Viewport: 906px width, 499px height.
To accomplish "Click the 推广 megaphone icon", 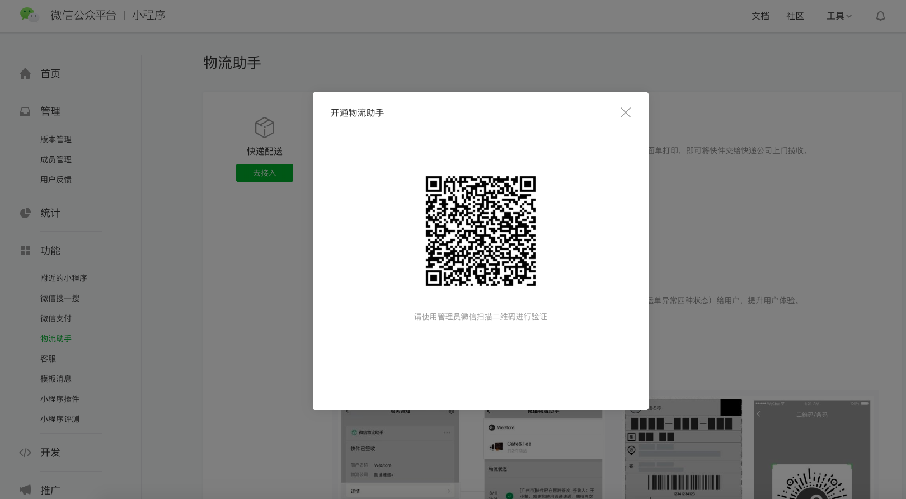I will pos(25,490).
